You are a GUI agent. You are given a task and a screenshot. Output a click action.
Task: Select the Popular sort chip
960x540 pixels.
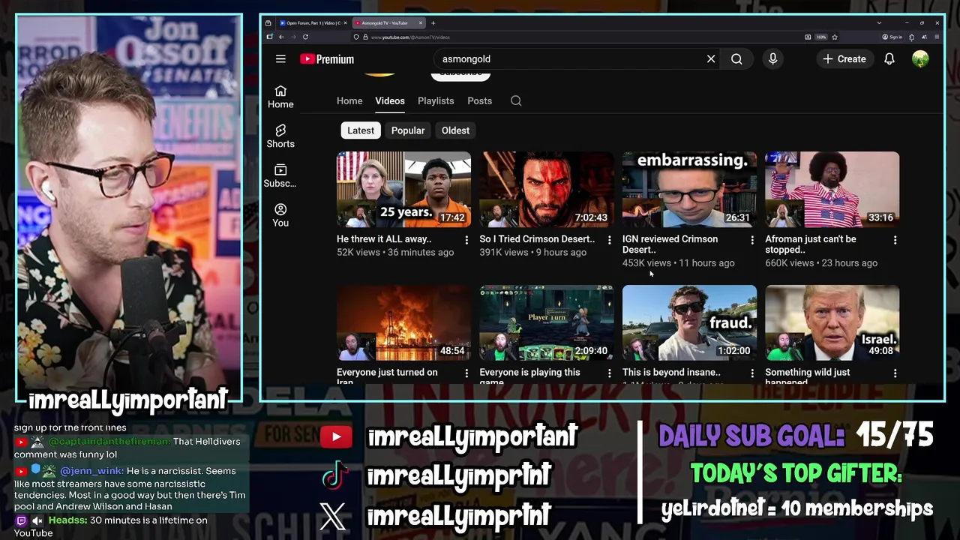[x=408, y=130]
